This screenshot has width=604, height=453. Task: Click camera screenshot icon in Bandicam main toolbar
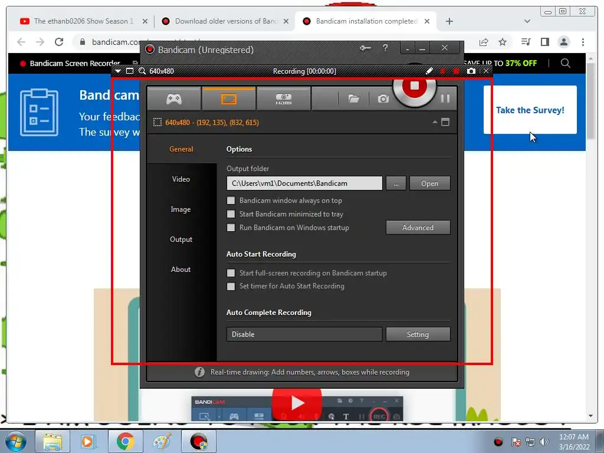point(383,99)
